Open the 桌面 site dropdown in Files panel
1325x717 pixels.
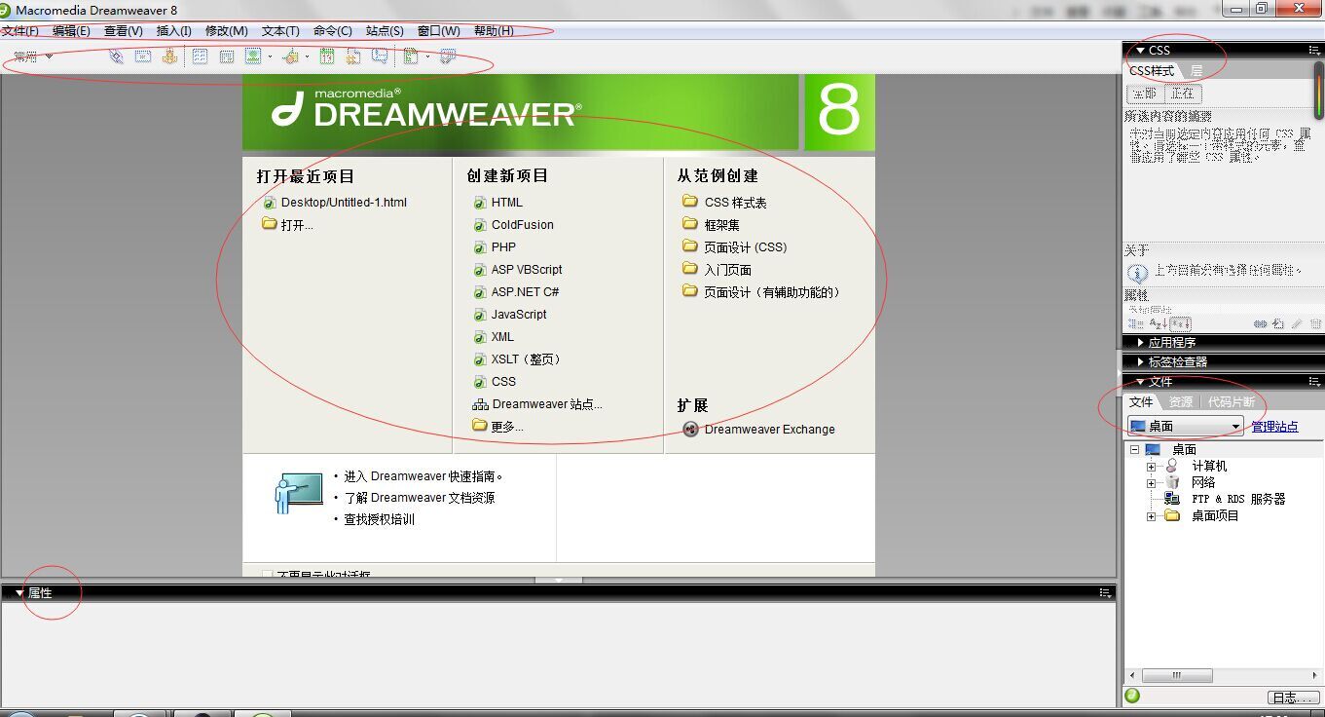coord(1235,426)
